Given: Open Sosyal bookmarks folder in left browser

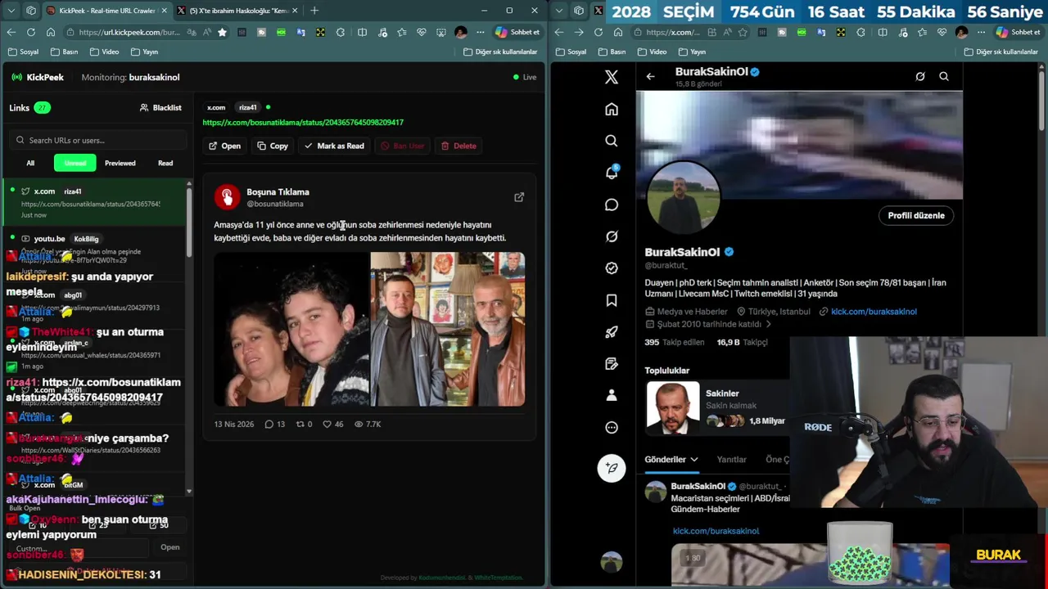Looking at the screenshot, I should point(23,52).
